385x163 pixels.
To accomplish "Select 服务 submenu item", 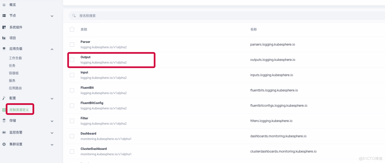I will point(12,81).
